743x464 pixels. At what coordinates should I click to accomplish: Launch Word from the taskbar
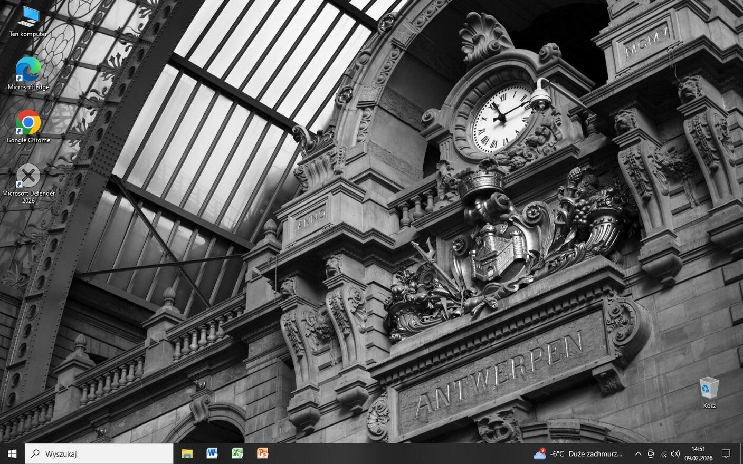pyautogui.click(x=212, y=453)
